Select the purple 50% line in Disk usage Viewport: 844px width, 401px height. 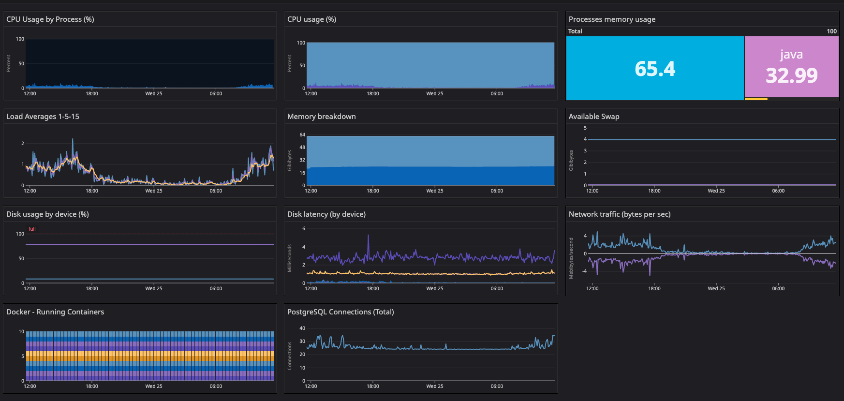click(149, 244)
